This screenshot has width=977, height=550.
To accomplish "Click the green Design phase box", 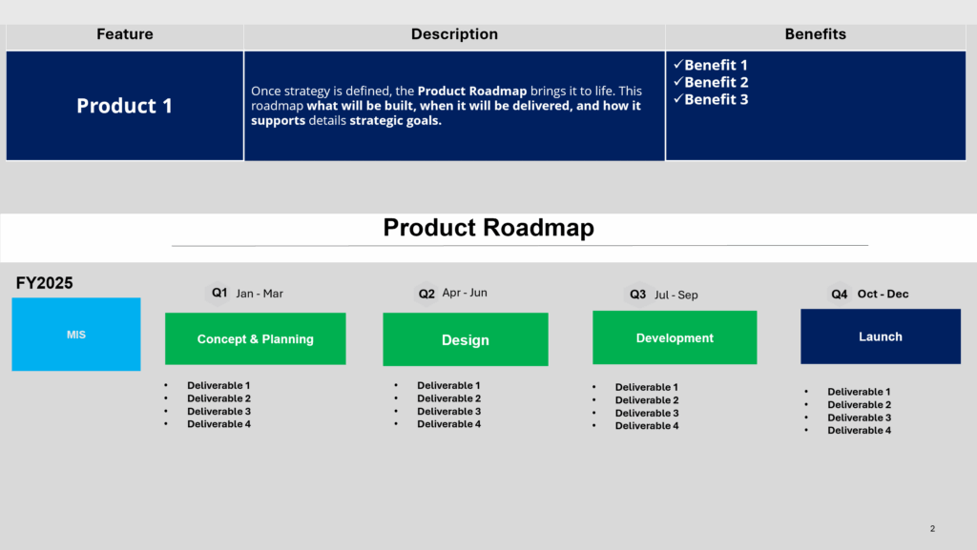I will point(465,339).
